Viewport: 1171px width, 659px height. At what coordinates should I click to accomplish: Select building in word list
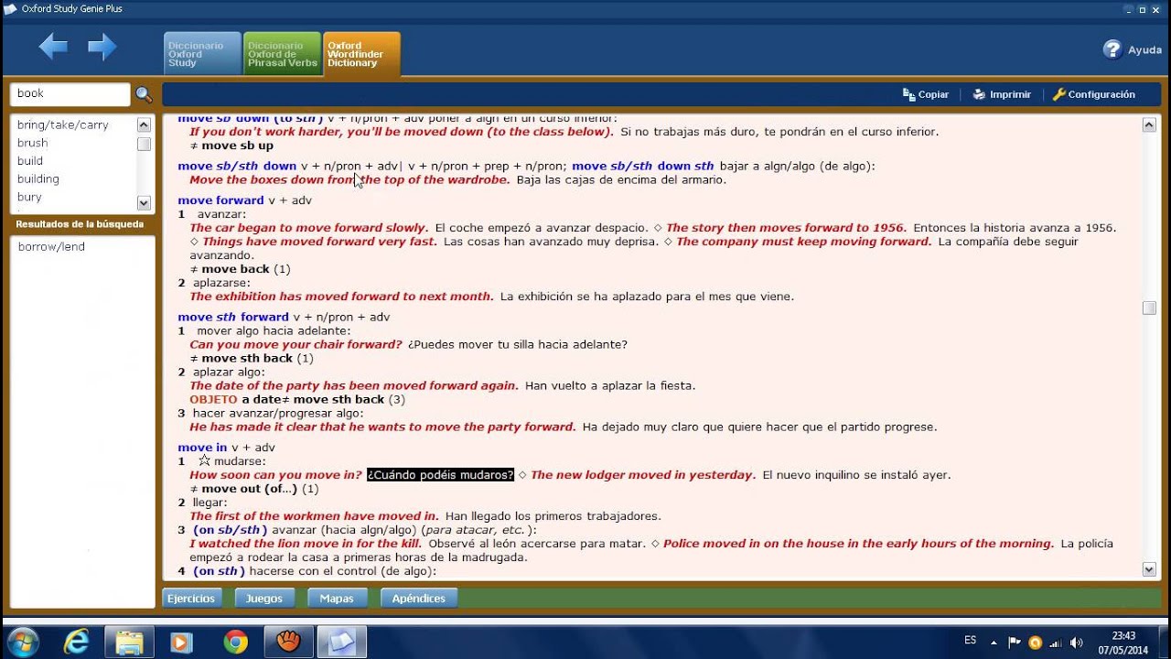(x=38, y=179)
